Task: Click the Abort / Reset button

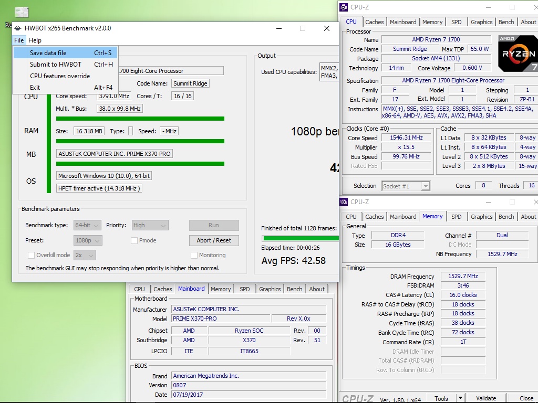Action: tap(214, 240)
